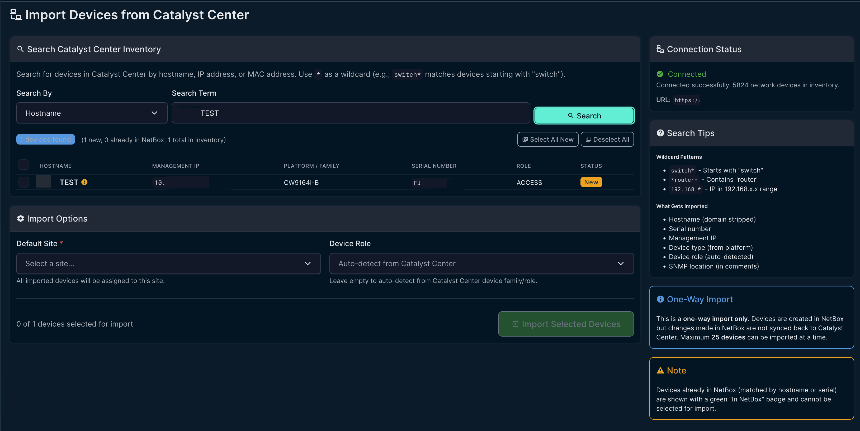The height and width of the screenshot is (431, 860).
Task: Click the magnifier icon in the inventory header
Action: click(20, 49)
